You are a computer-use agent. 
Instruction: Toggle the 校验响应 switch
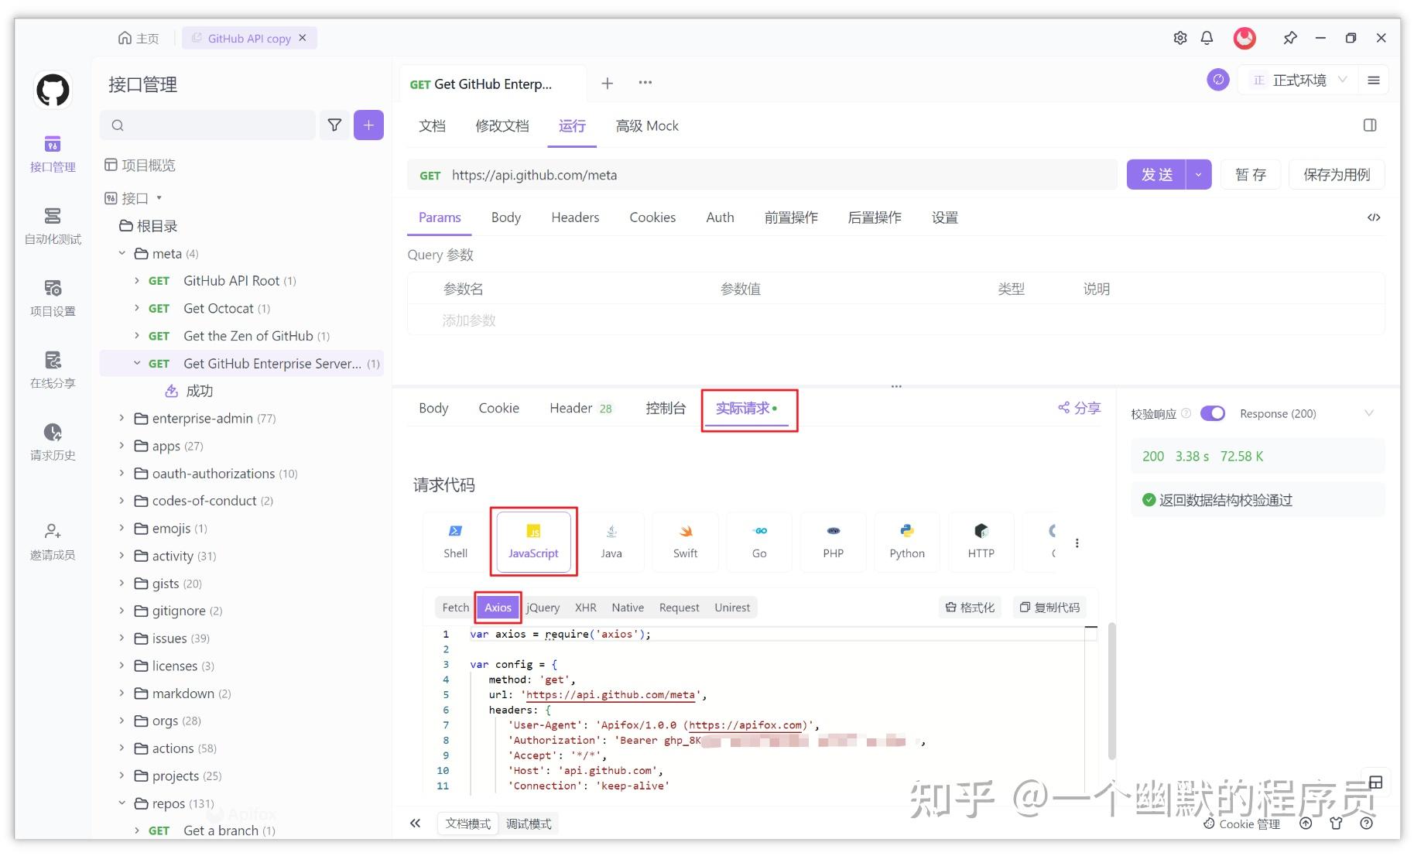[1213, 413]
